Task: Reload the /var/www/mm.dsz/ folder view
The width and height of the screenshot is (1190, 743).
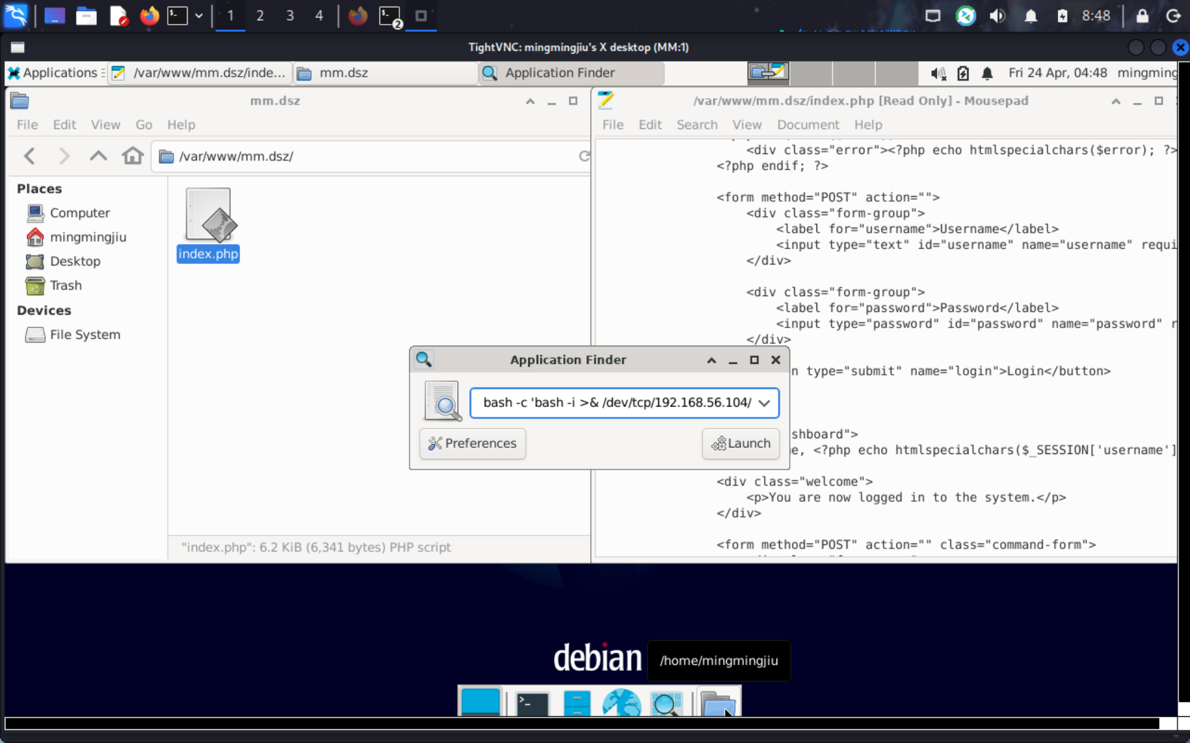Action: 584,156
